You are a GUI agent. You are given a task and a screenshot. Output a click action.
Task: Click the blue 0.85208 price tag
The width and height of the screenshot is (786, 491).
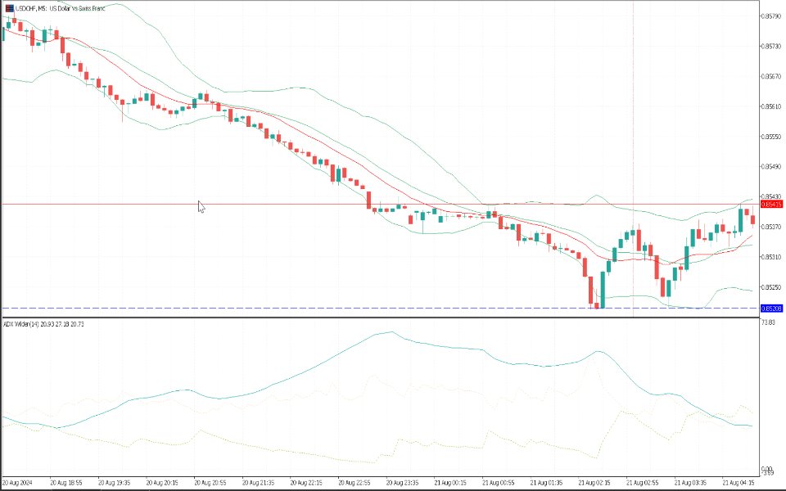pyautogui.click(x=771, y=309)
